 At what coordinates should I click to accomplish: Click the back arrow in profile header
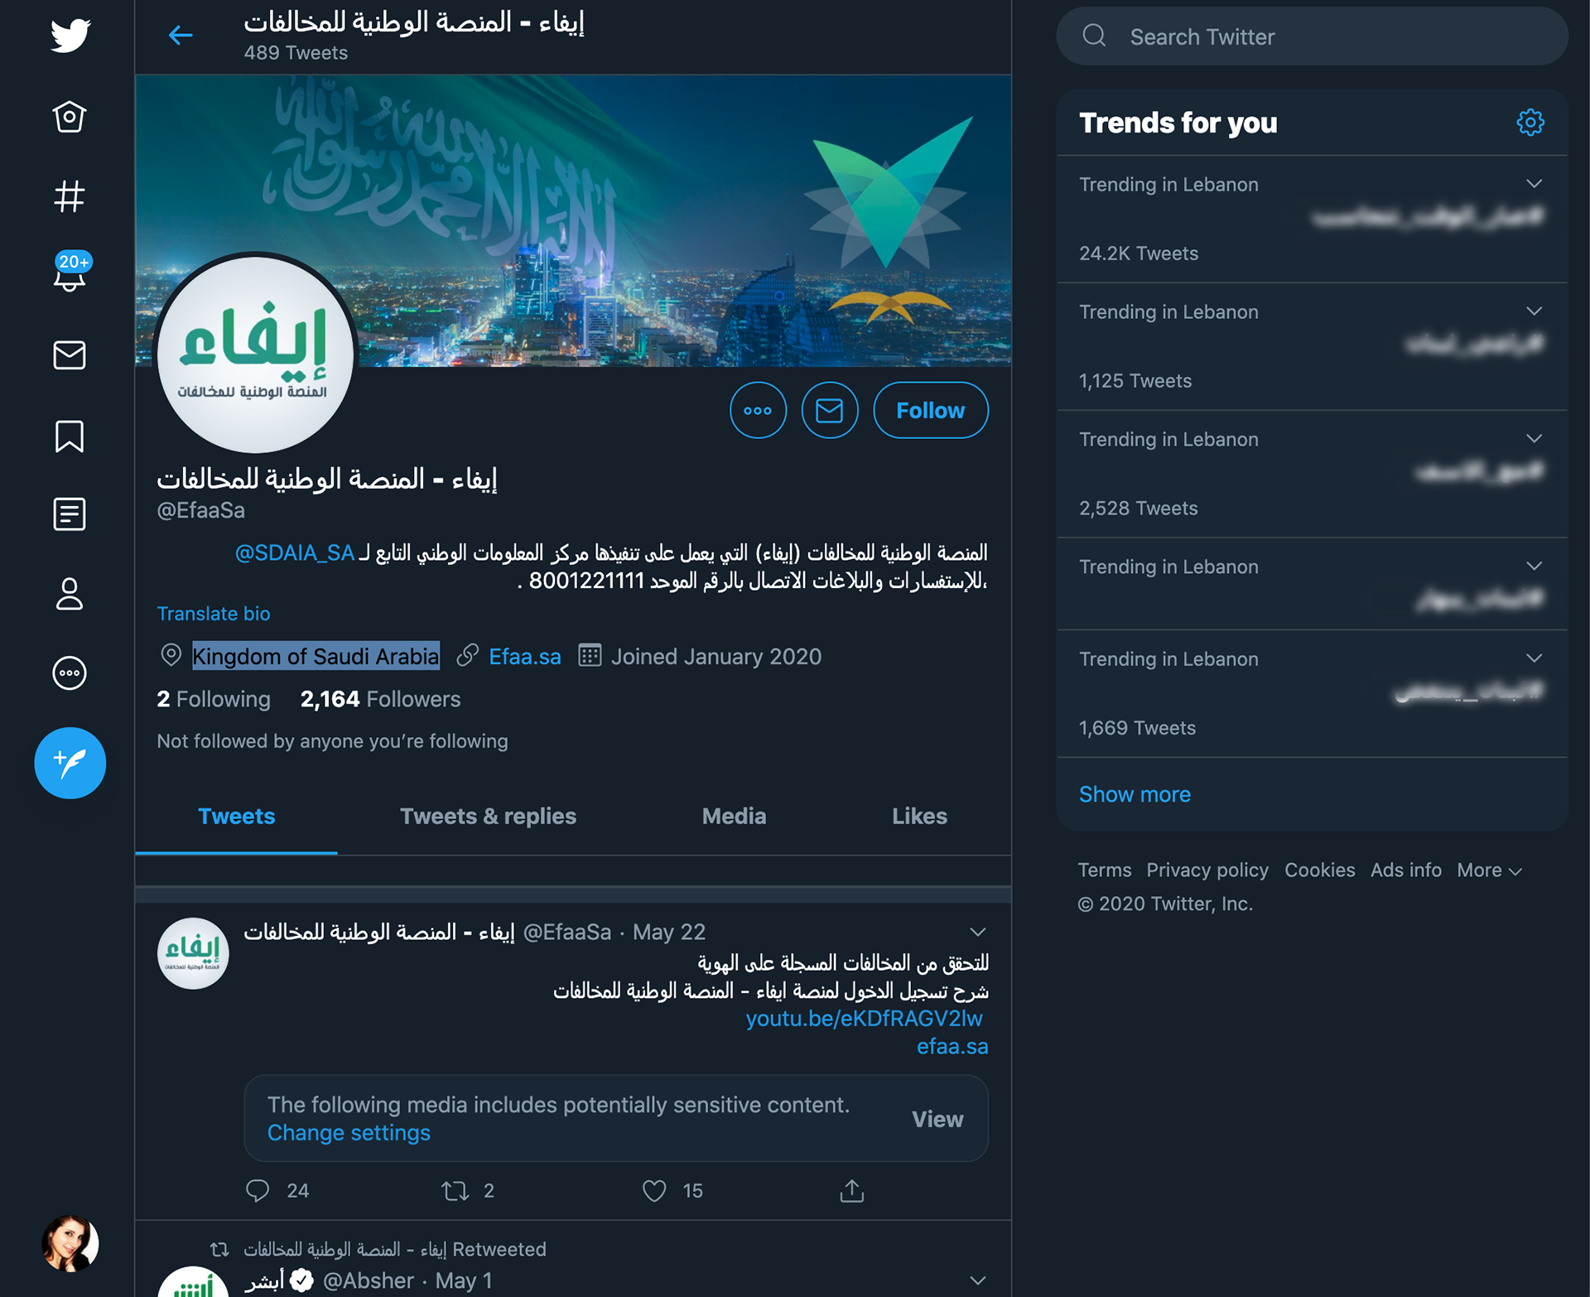point(181,36)
